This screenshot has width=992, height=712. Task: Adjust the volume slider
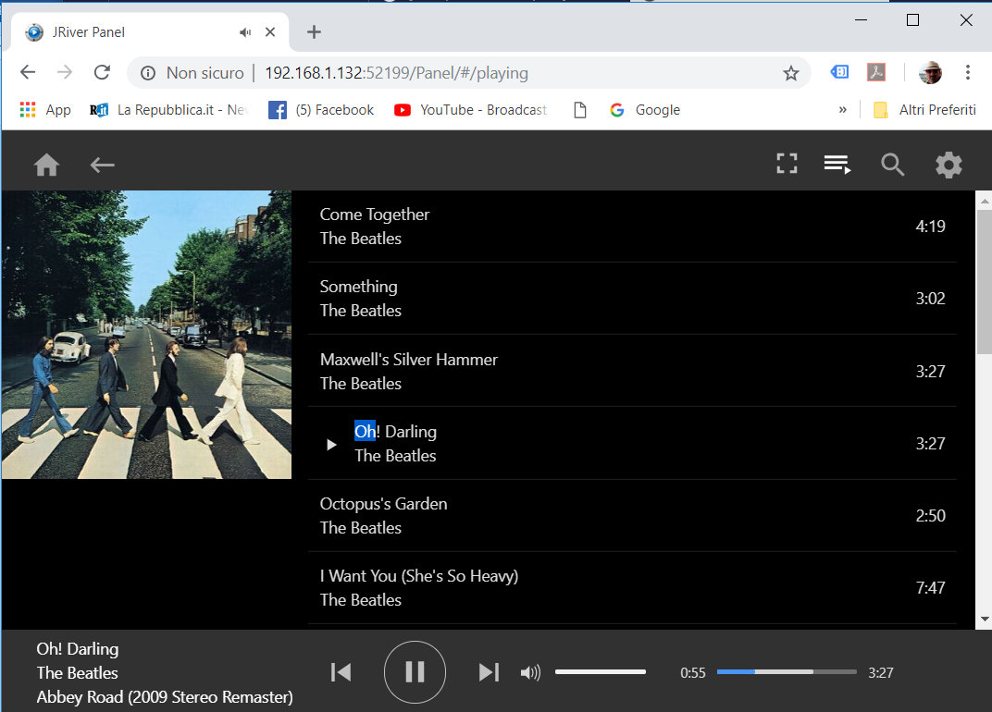(x=601, y=671)
